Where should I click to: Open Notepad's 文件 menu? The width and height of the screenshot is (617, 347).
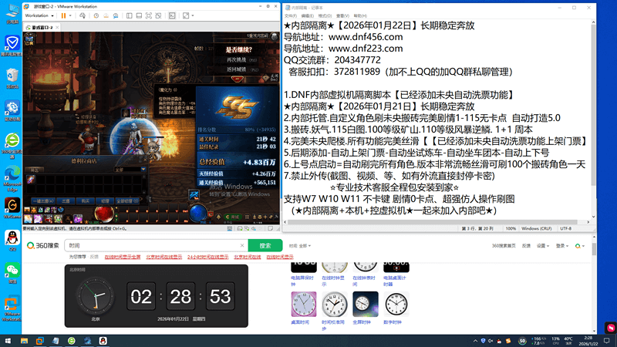point(289,15)
